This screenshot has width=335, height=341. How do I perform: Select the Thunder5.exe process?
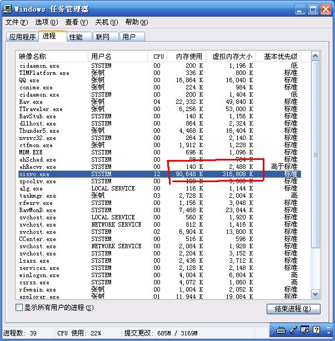pos(159,131)
